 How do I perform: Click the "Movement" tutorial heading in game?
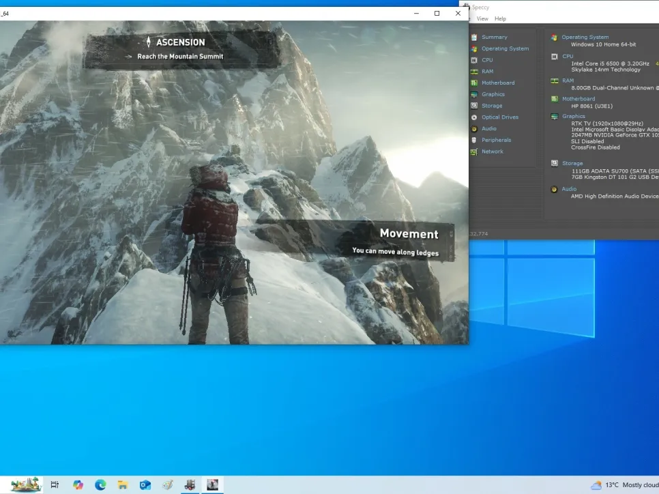pyautogui.click(x=409, y=234)
